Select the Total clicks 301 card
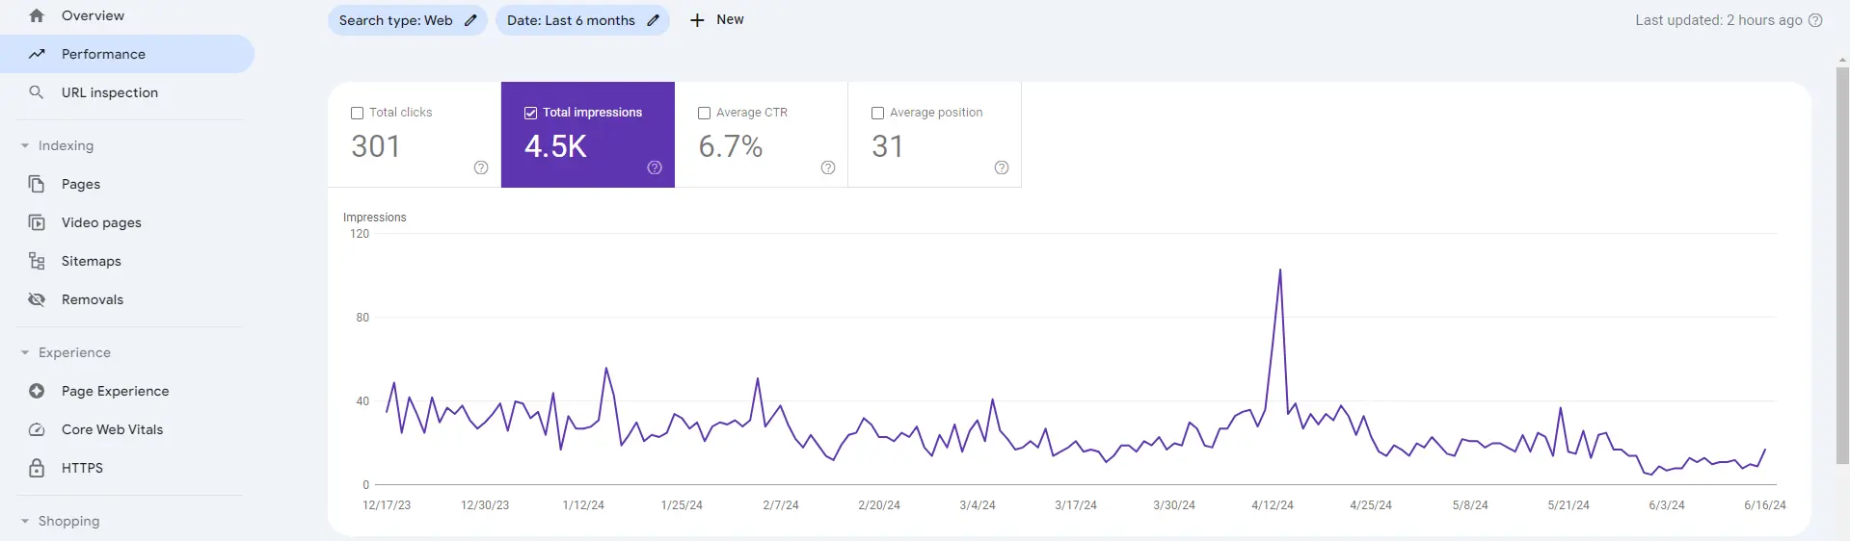The image size is (1850, 541). [x=415, y=135]
